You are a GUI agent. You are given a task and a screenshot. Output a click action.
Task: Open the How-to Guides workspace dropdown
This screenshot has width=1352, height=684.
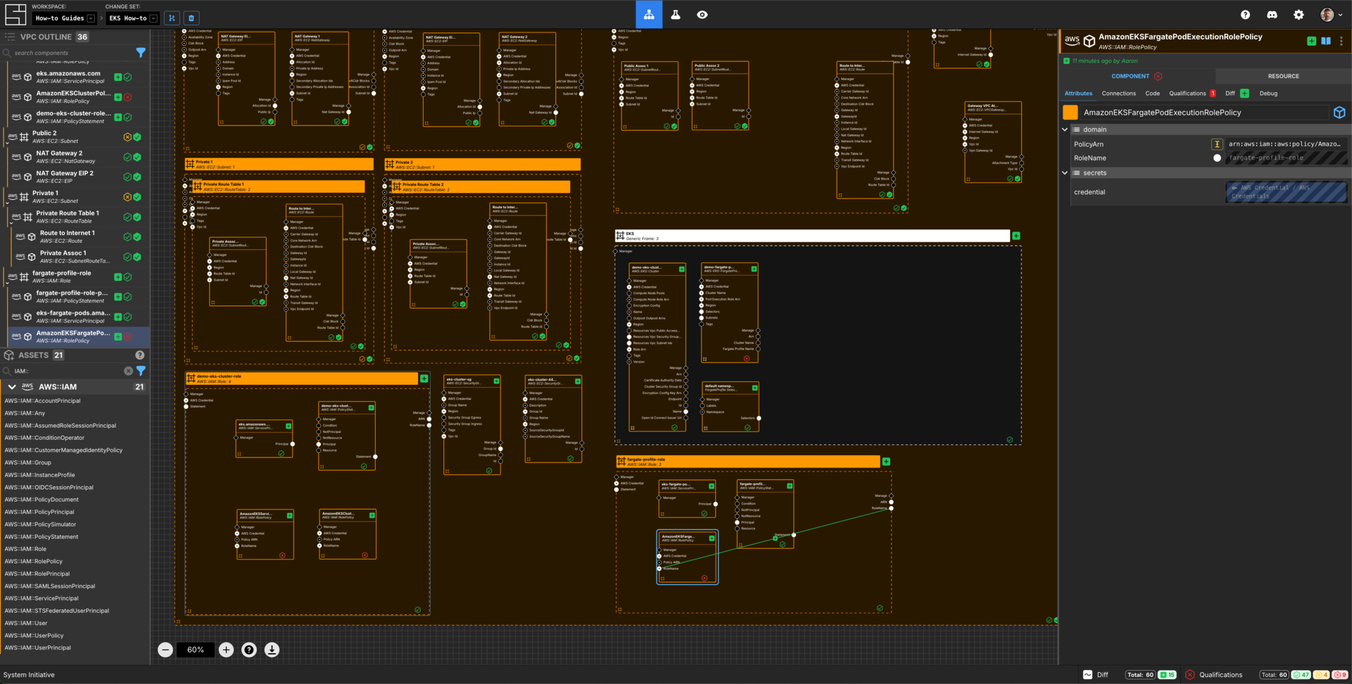(x=65, y=18)
